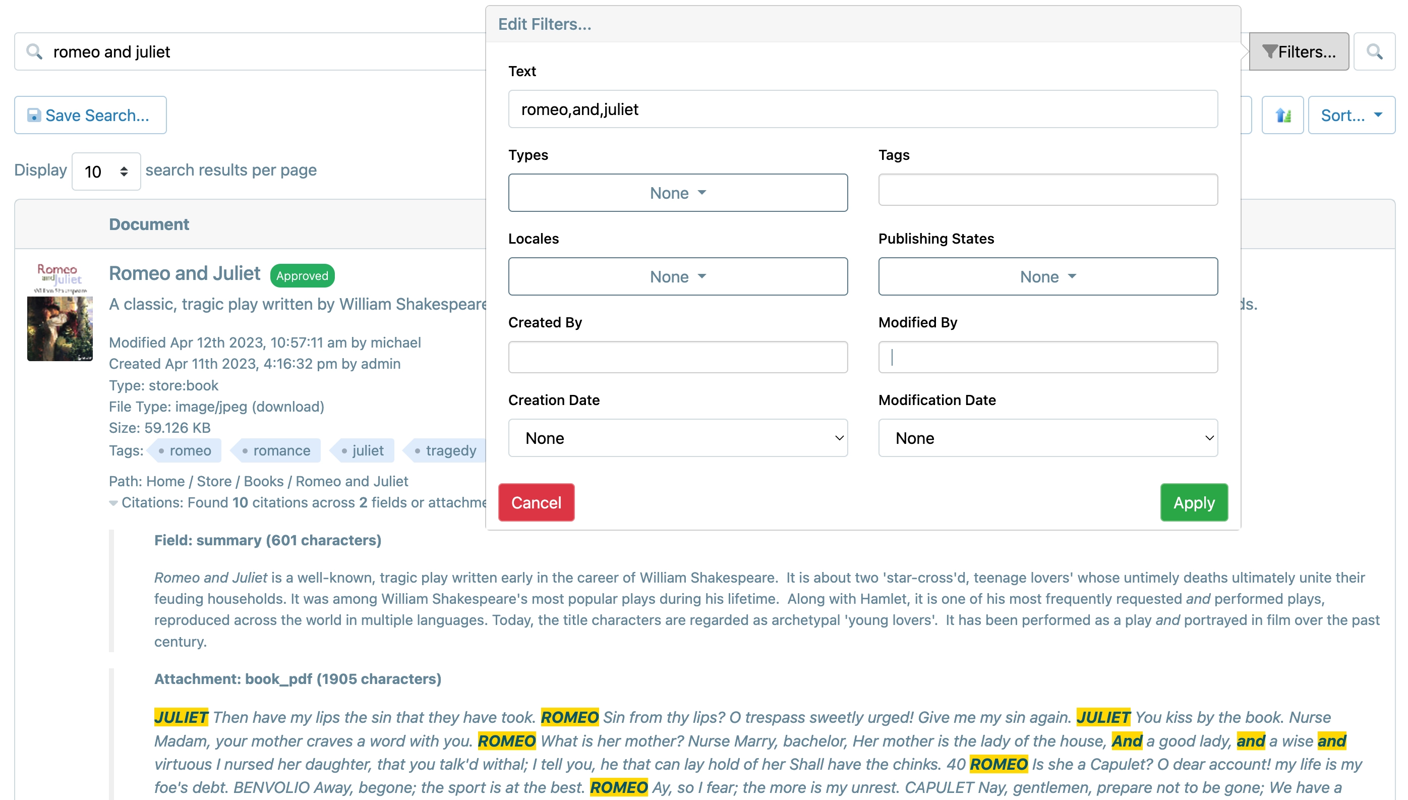
Task: Click the sort direction toggle icon
Action: pyautogui.click(x=1282, y=116)
